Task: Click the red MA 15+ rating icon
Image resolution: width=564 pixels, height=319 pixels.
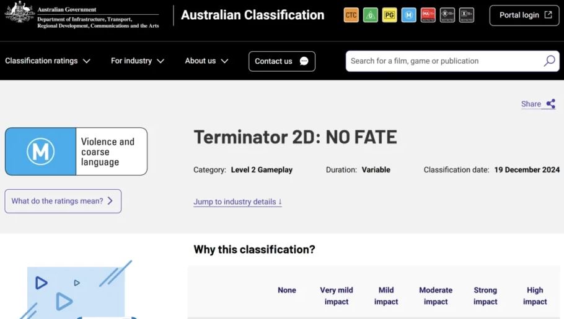Action: point(428,15)
